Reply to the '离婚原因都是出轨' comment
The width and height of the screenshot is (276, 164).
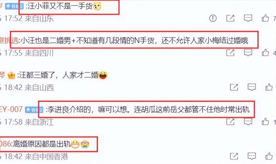(x=252, y=156)
